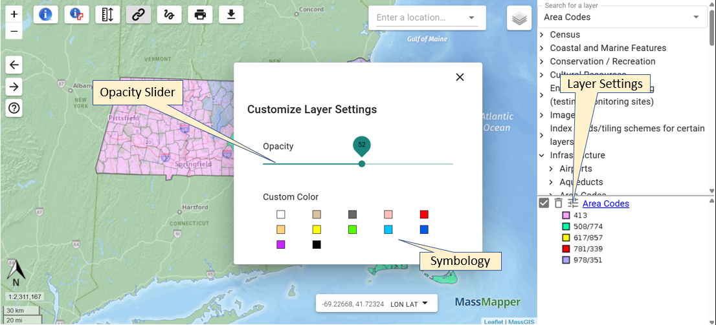This screenshot has height=325, width=716.
Task: Uncheck the Area Codes layer checkbox
Action: 544,204
